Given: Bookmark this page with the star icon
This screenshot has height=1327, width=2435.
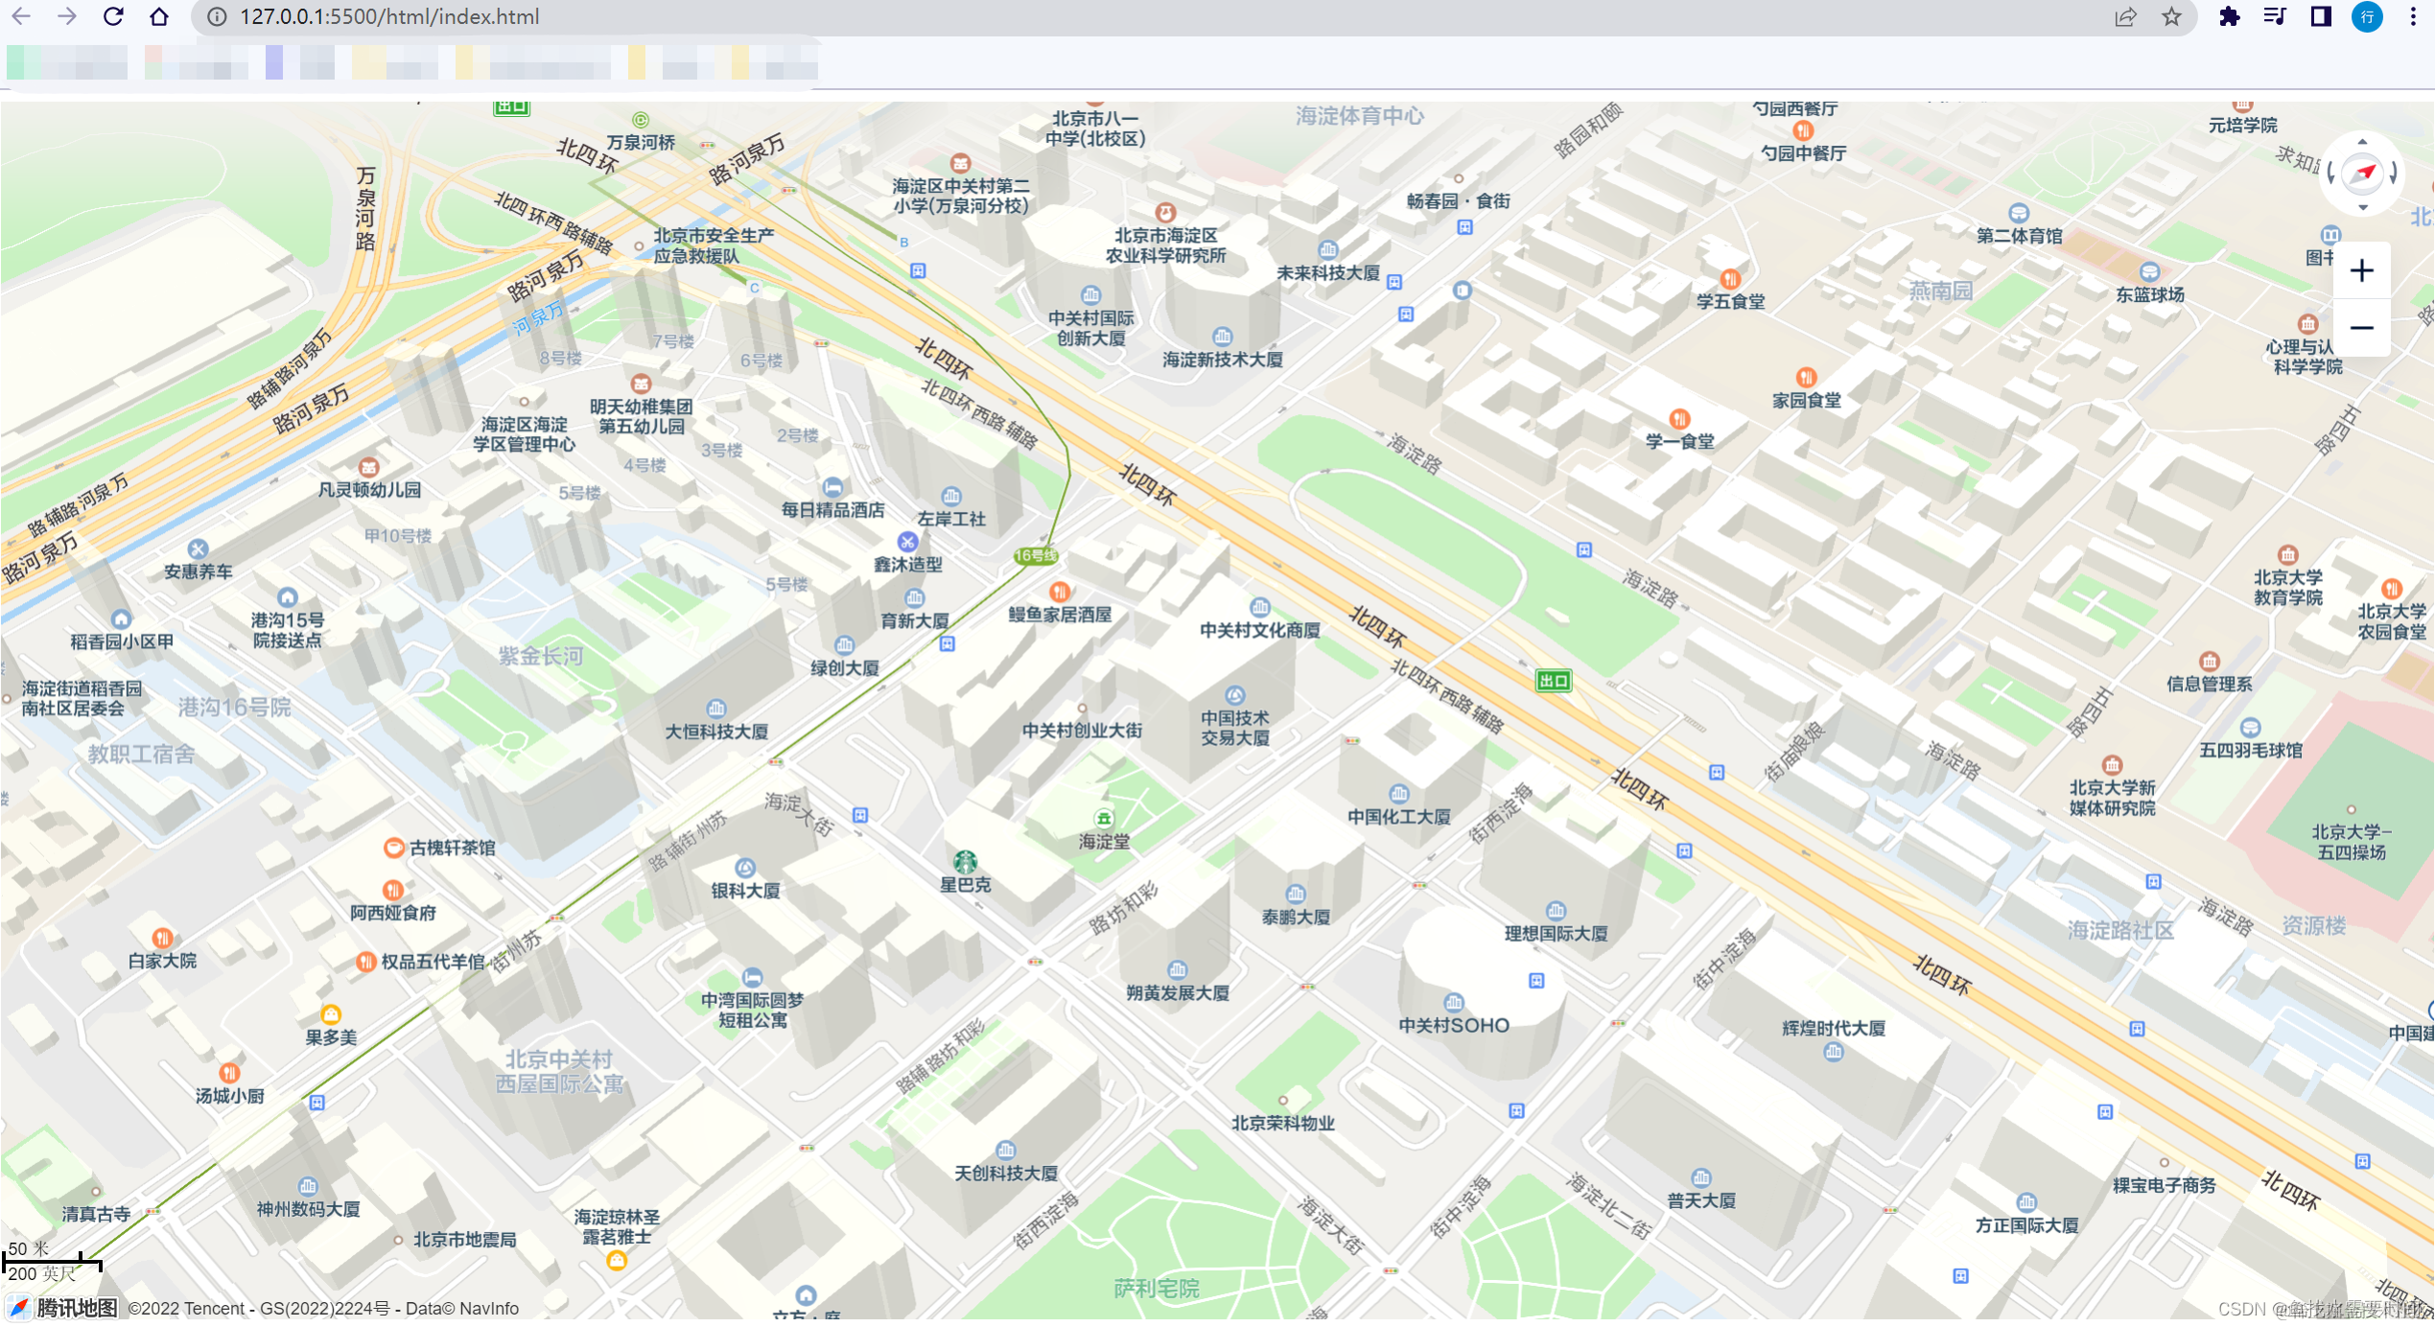Looking at the screenshot, I should click(x=2171, y=17).
